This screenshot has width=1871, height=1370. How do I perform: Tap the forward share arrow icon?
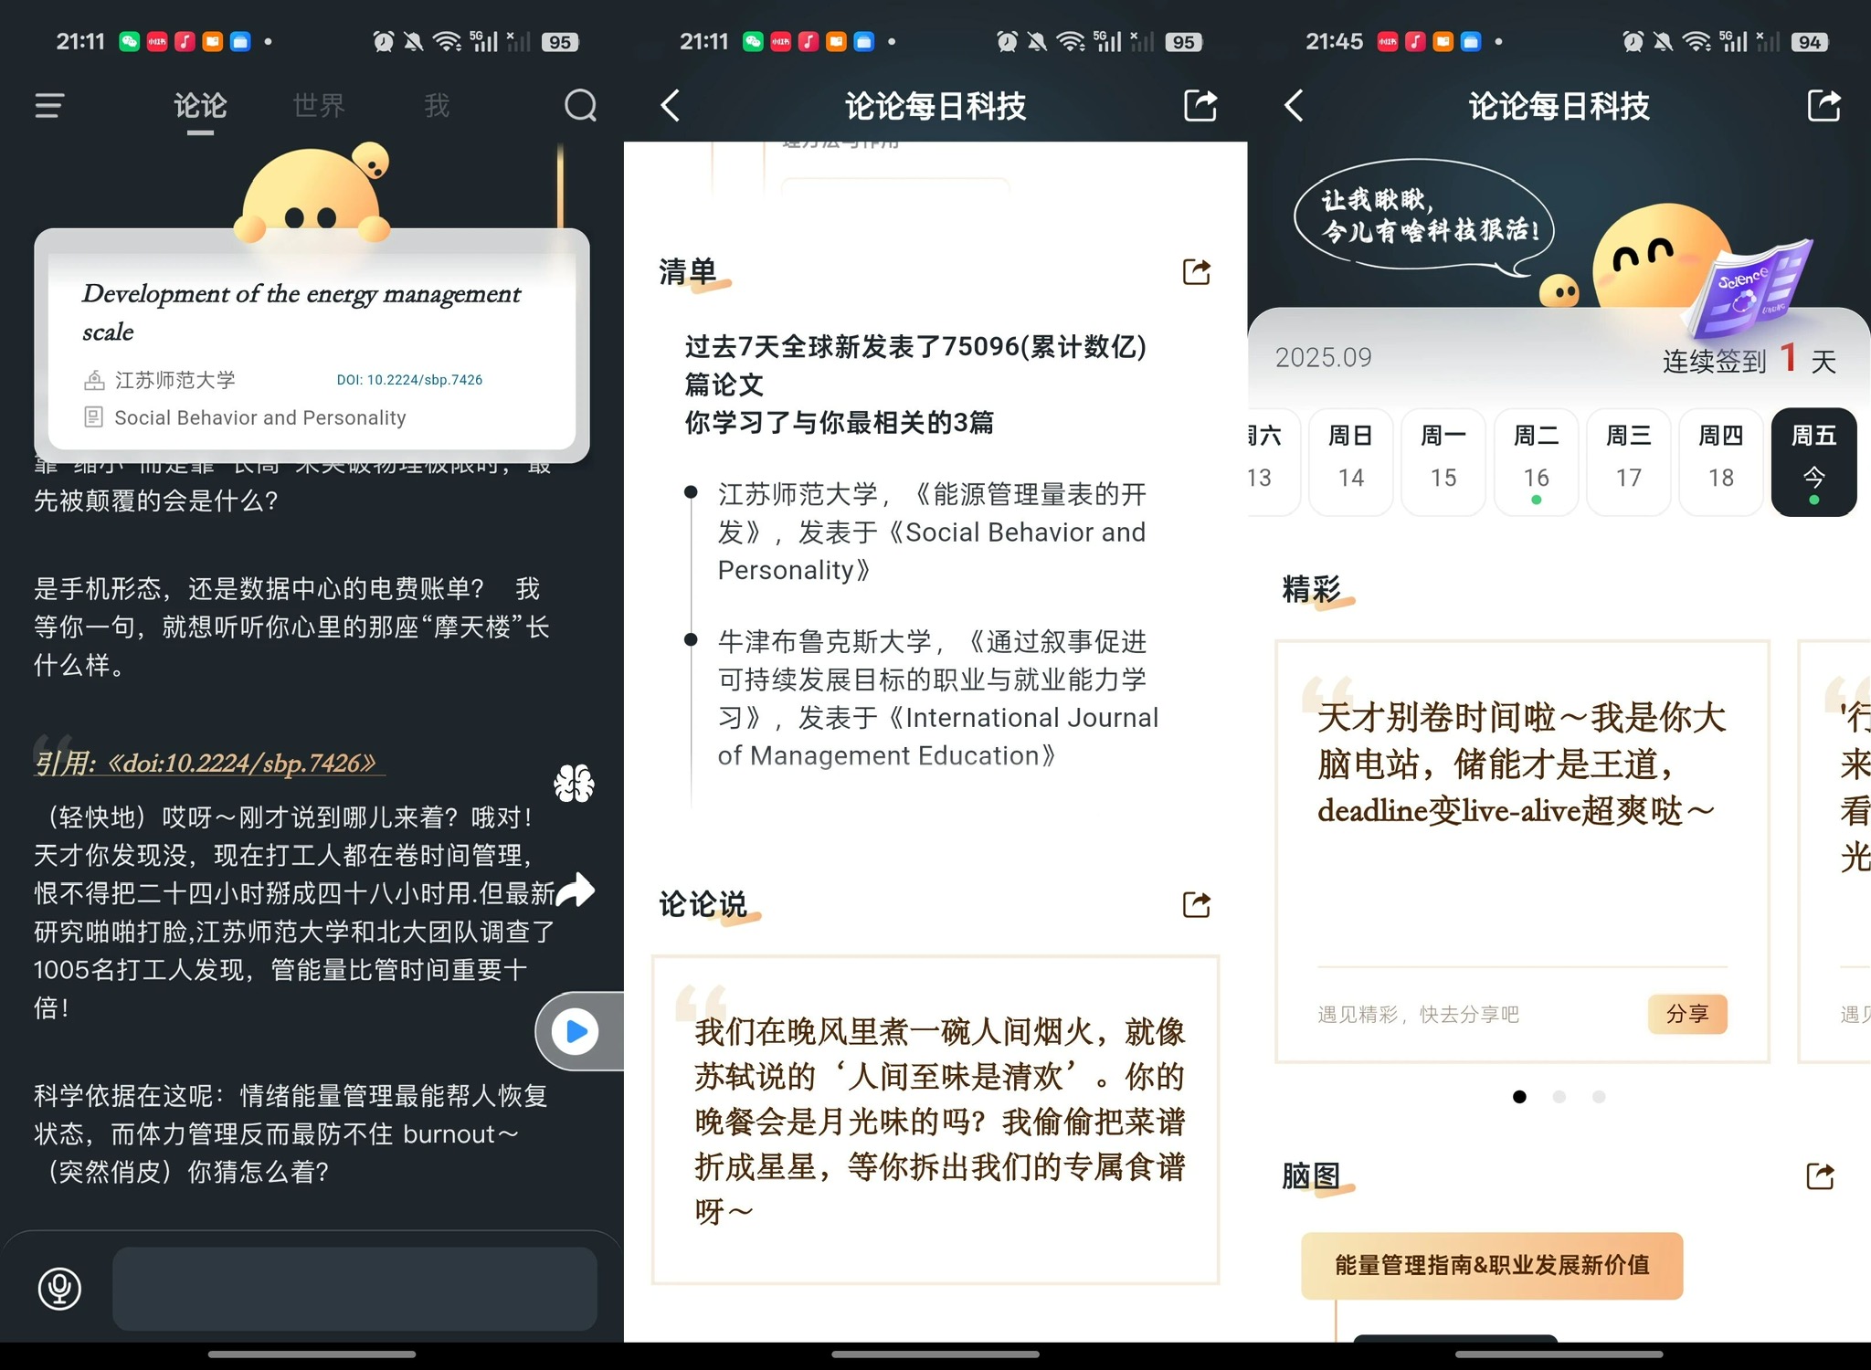[575, 890]
